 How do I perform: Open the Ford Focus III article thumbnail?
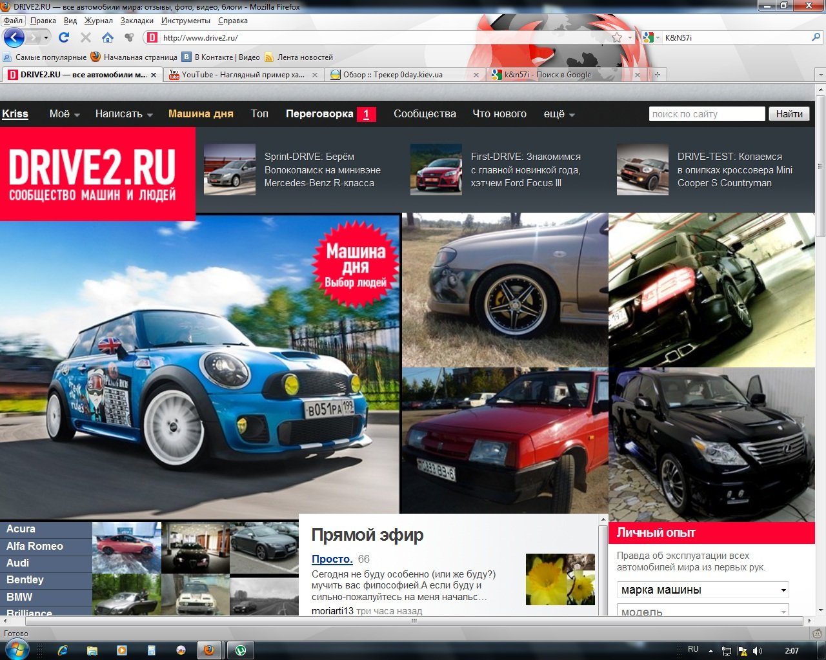436,170
